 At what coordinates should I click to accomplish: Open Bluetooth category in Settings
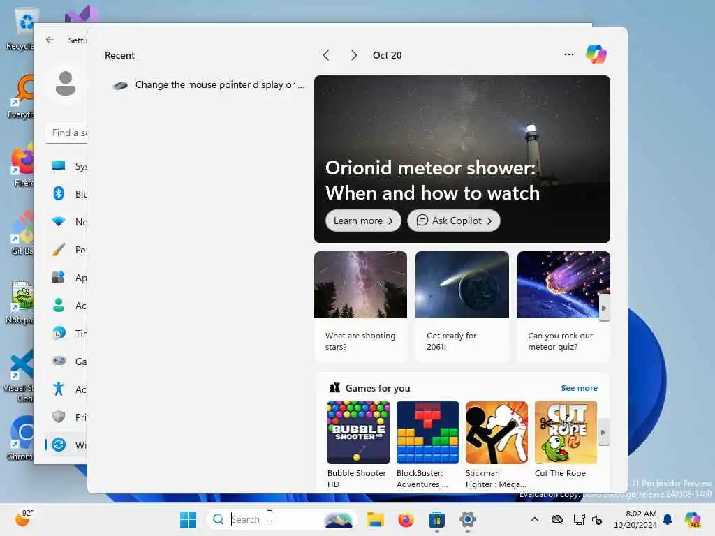[x=66, y=194]
